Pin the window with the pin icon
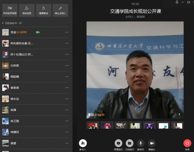194x152 pixels. 177,2
